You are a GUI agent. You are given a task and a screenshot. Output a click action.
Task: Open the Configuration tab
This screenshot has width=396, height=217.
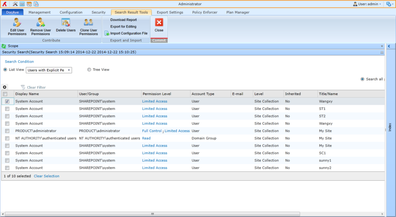tap(71, 12)
